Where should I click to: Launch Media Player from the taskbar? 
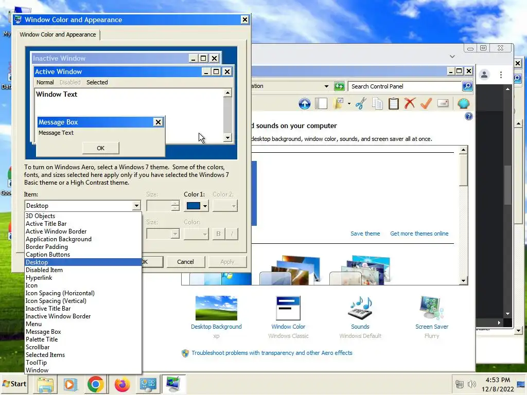pos(71,385)
